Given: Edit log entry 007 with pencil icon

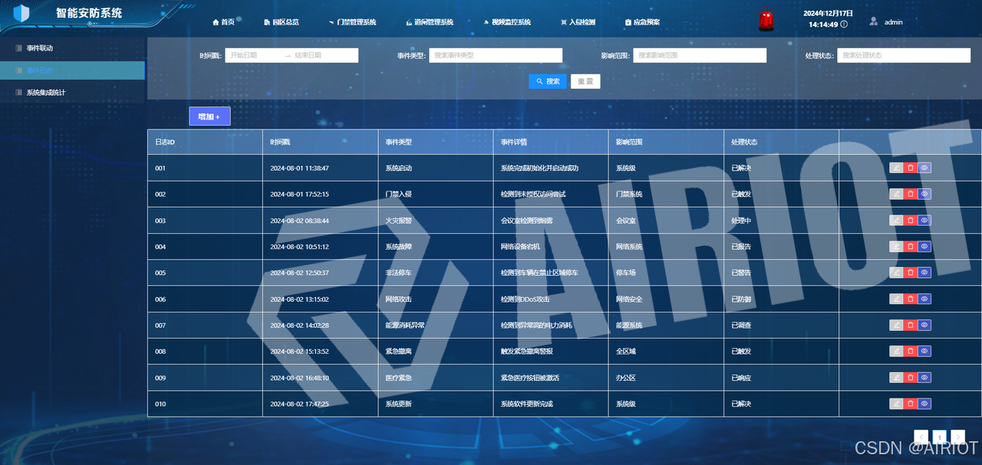Looking at the screenshot, I should pyautogui.click(x=896, y=325).
